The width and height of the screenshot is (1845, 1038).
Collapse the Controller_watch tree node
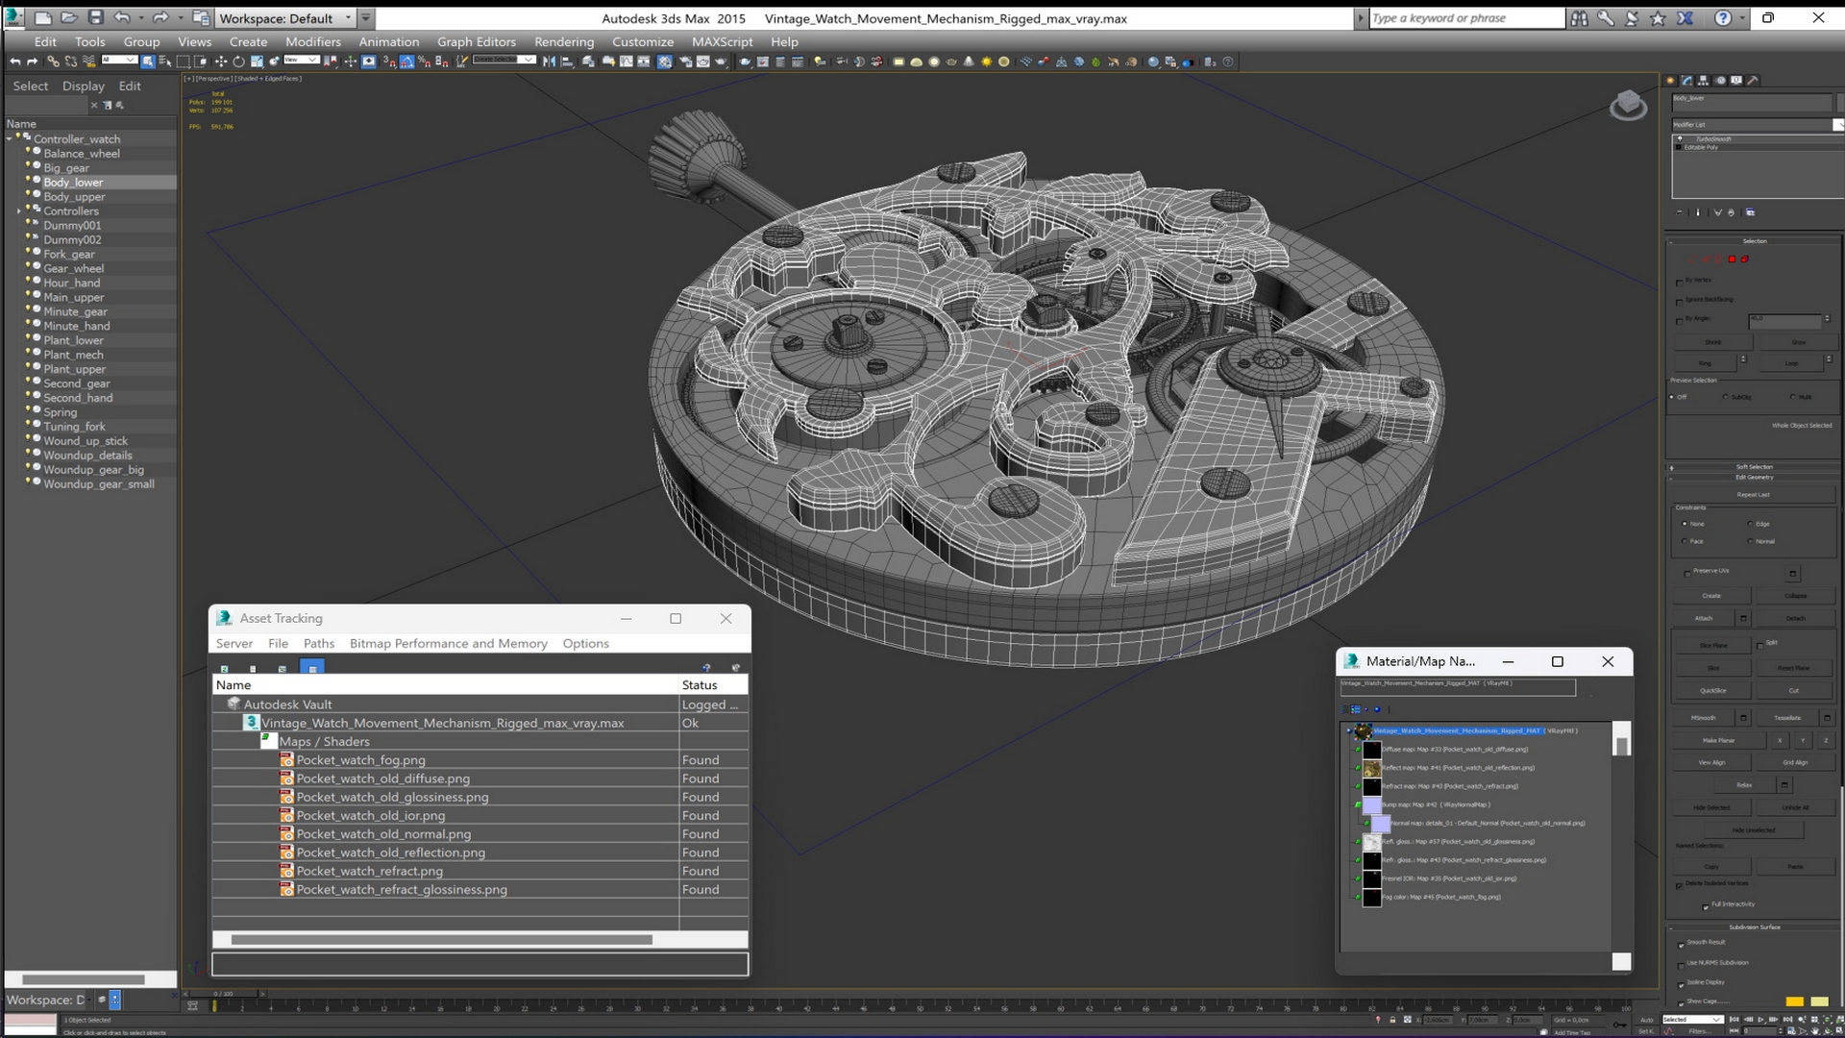[x=10, y=139]
